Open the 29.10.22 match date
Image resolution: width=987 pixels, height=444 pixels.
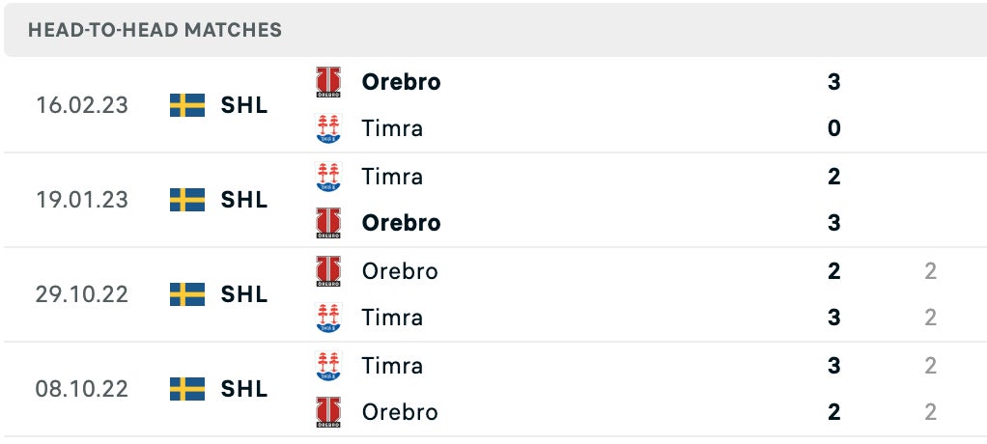[82, 294]
